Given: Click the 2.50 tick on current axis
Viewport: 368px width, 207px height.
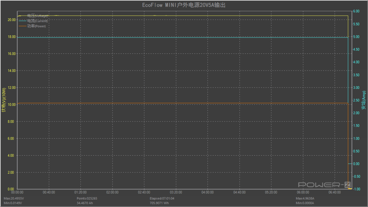Looking at the screenshot, I should pos(356,100).
